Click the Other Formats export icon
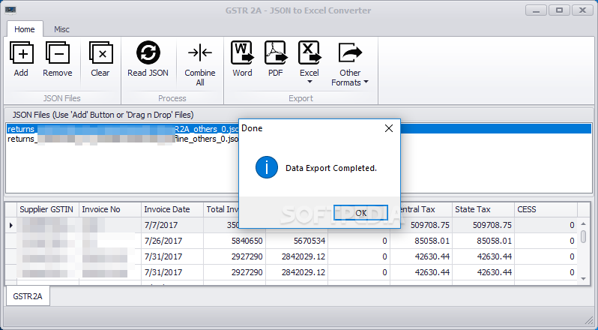This screenshot has height=330, width=598. coord(350,52)
